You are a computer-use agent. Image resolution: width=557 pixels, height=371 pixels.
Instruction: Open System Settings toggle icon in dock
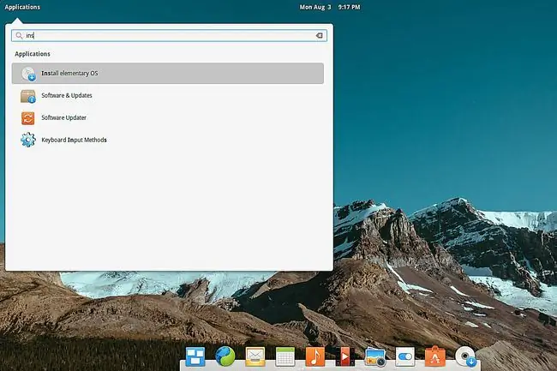click(405, 356)
